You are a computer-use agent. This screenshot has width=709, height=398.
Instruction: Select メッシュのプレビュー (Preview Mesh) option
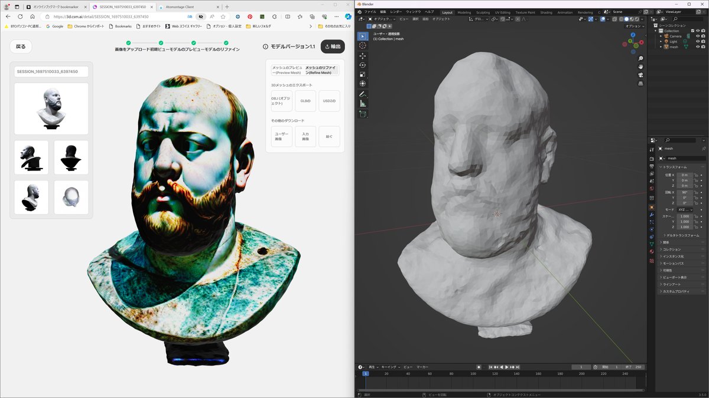[287, 70]
